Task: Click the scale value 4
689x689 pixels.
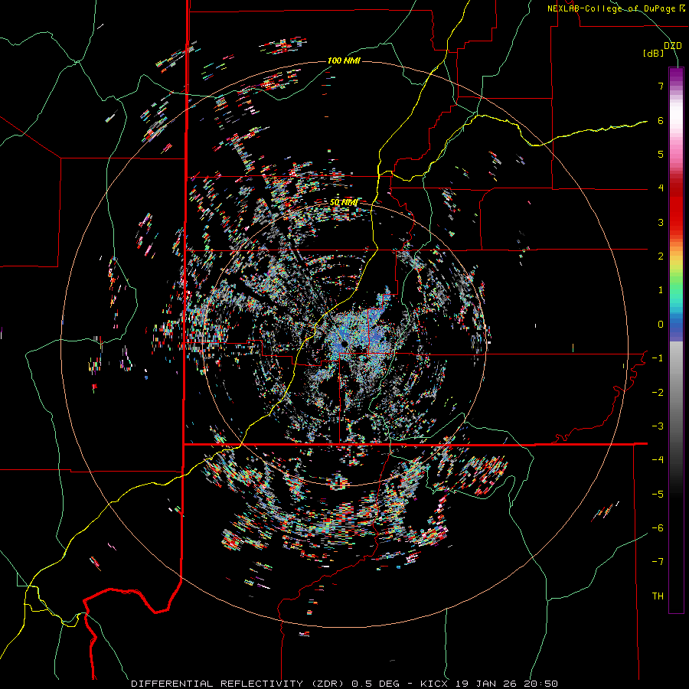Action: [x=661, y=188]
